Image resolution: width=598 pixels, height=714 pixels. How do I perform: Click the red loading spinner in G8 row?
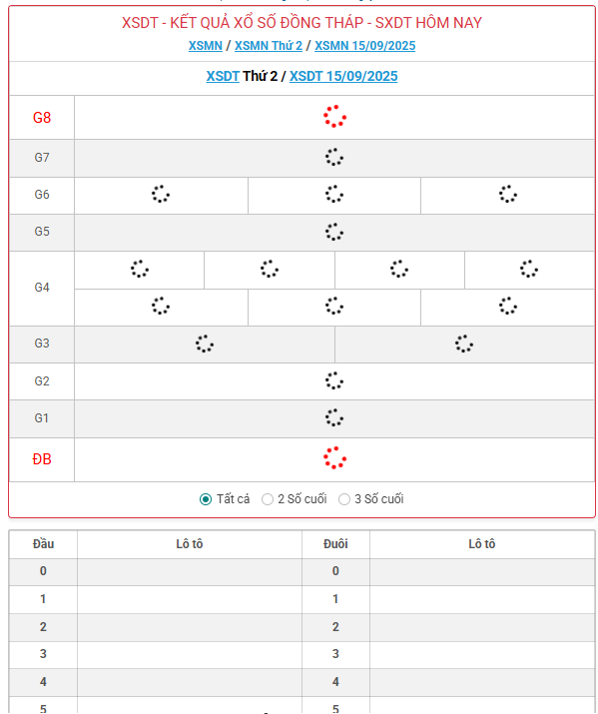pyautogui.click(x=335, y=117)
